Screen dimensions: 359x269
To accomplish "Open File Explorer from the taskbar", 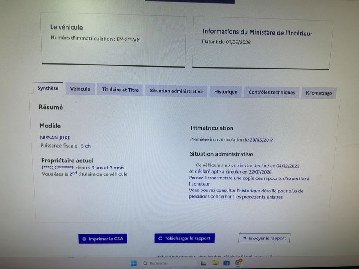I will (215, 263).
